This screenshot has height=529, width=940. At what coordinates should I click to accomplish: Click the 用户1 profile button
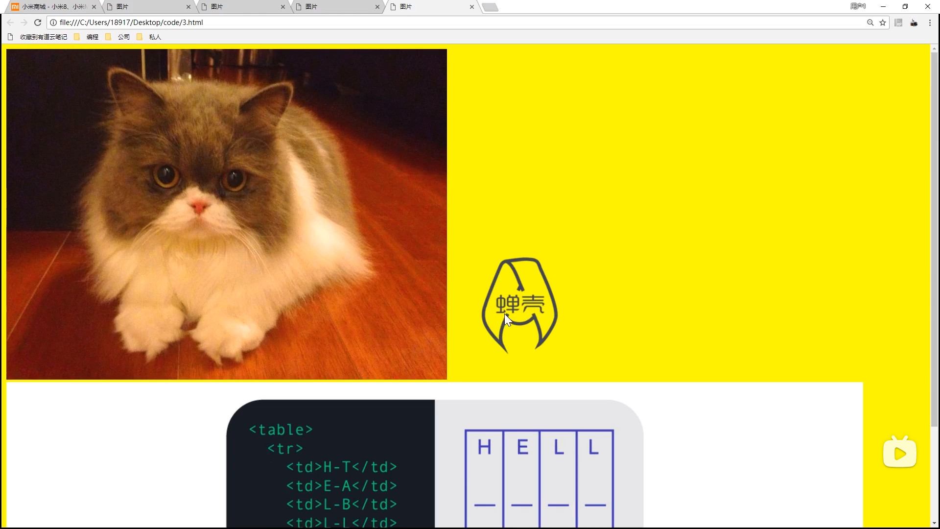click(858, 6)
